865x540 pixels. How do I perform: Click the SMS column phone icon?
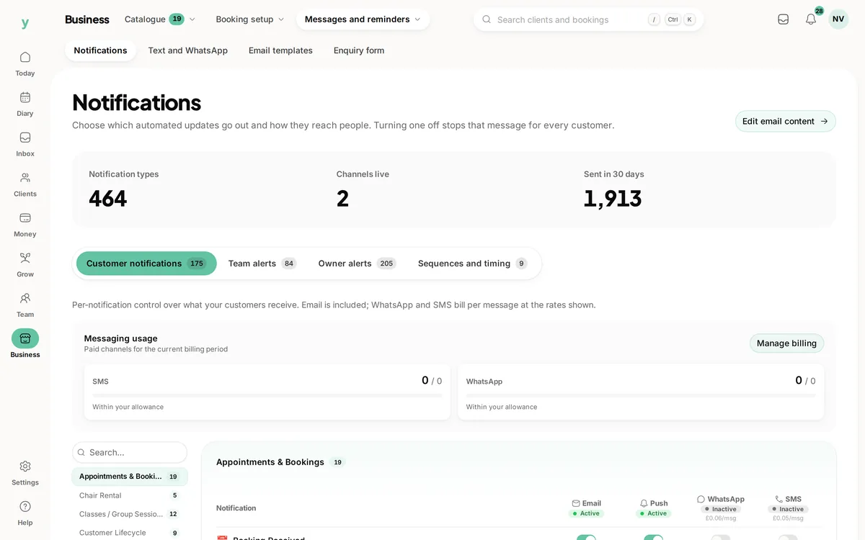pyautogui.click(x=778, y=499)
